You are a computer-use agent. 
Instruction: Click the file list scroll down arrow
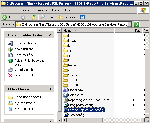point(147,115)
